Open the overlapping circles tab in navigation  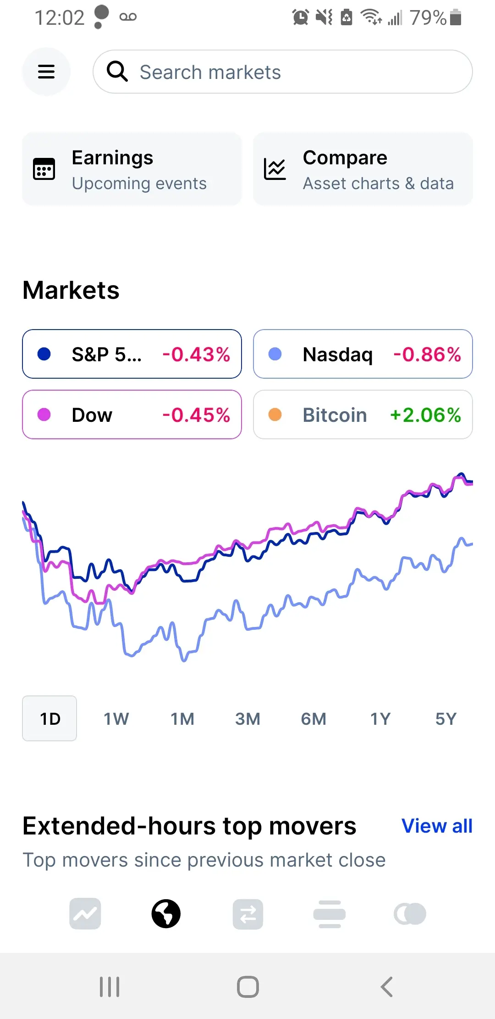(410, 914)
